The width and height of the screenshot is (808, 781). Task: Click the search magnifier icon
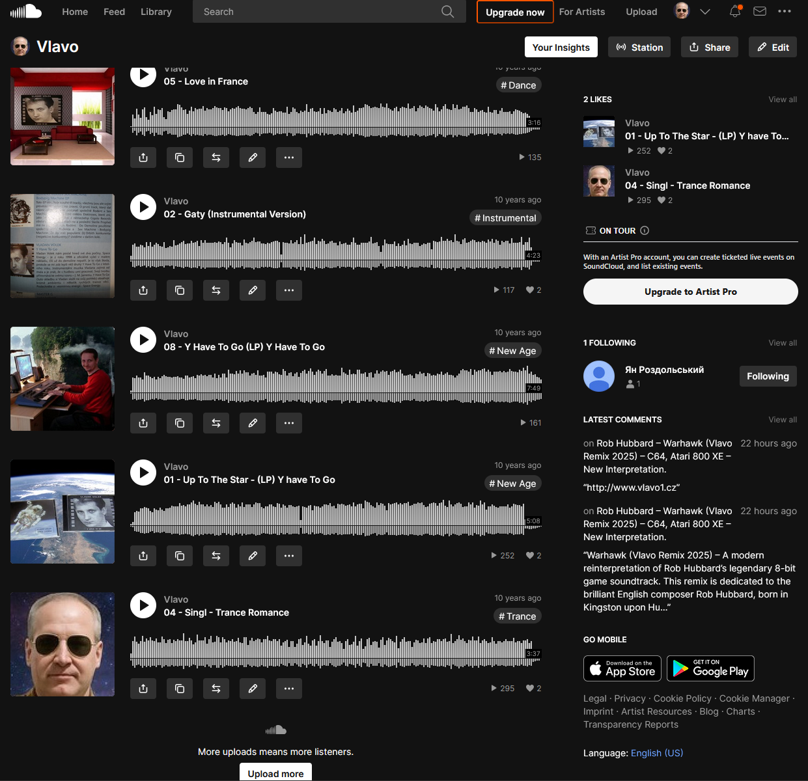tap(447, 12)
